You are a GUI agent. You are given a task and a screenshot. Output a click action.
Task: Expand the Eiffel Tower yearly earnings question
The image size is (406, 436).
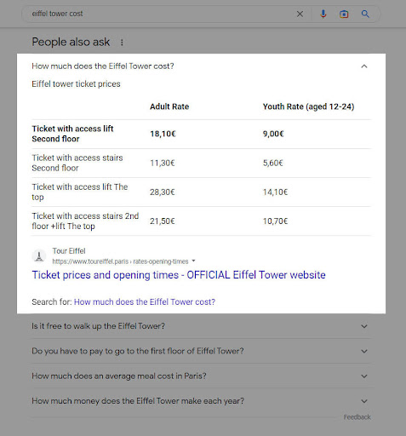[201, 401]
